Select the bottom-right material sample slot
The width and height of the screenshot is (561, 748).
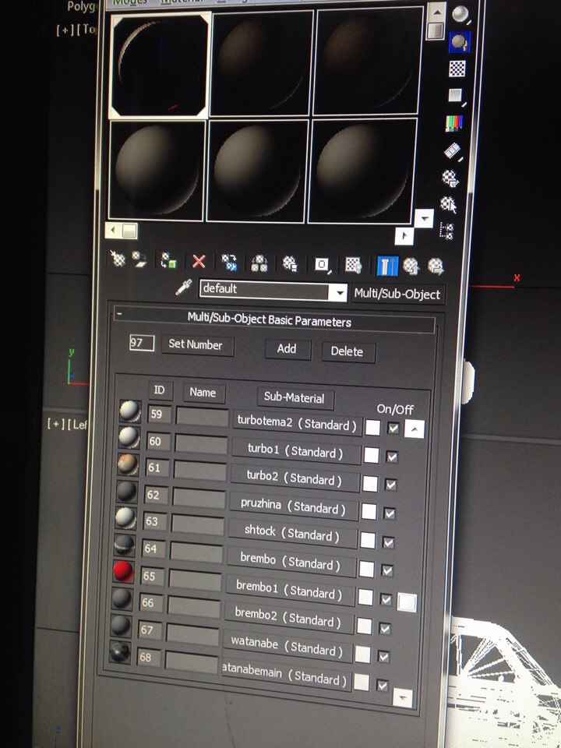361,171
